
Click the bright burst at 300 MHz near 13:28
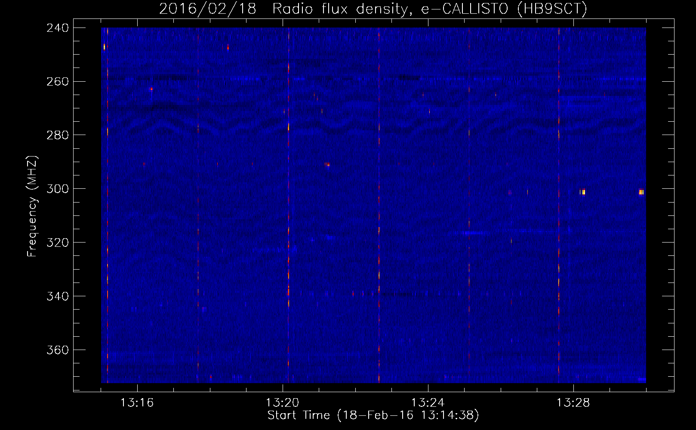(x=582, y=192)
